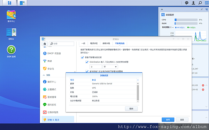Click the scroll up arrow in the details dialog
209x130 pixels.
138,84
